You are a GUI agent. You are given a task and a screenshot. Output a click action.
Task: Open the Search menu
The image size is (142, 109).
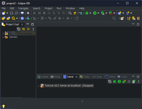pyautogui.click(x=36, y=8)
